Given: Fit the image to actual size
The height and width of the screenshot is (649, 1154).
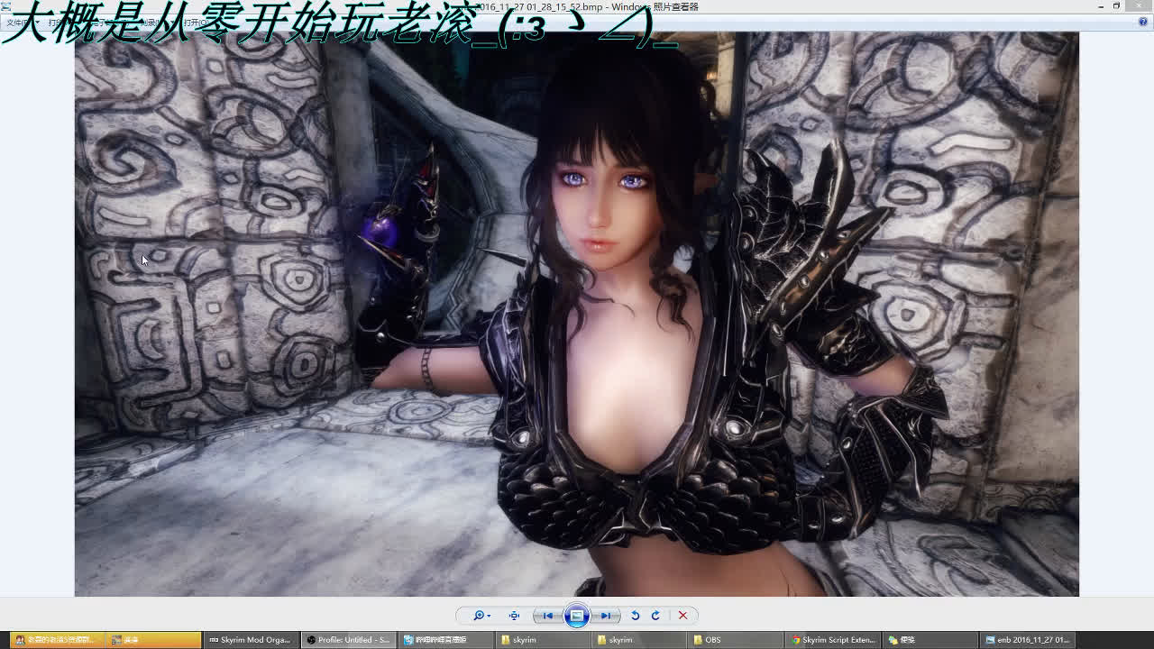Looking at the screenshot, I should coord(514,616).
